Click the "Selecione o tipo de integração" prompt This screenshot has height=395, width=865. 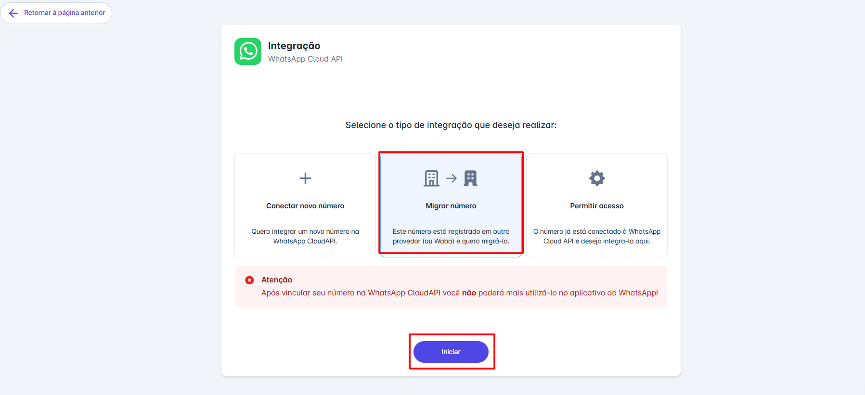tap(451, 125)
